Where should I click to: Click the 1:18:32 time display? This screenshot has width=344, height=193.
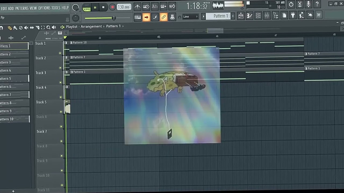[197, 6]
